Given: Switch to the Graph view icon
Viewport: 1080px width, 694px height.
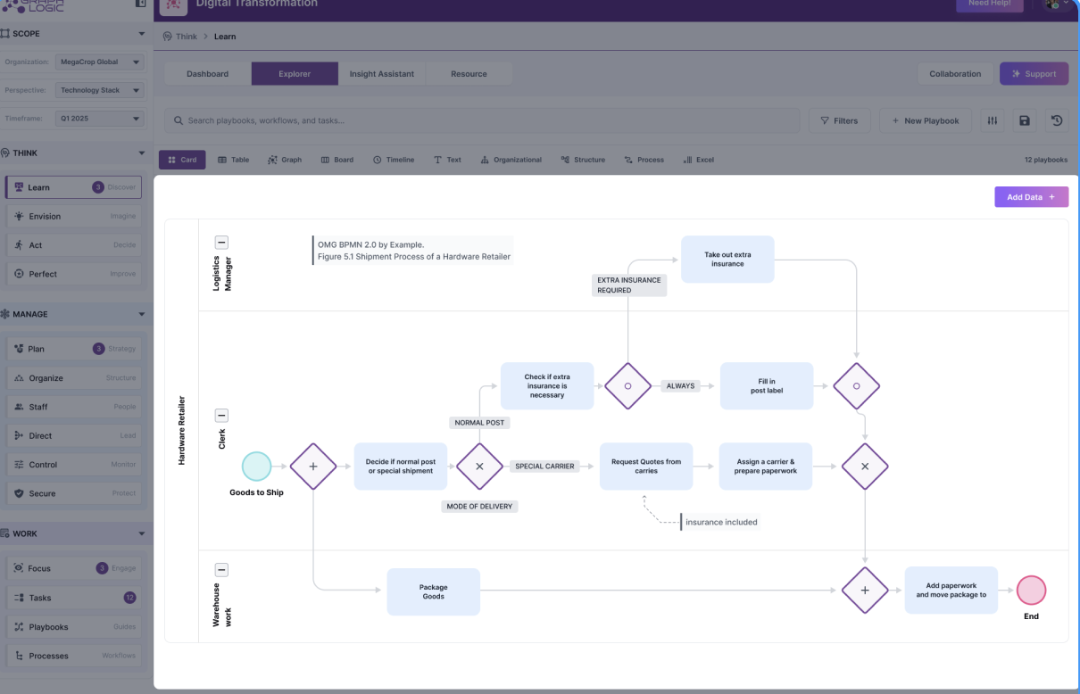Looking at the screenshot, I should pos(271,160).
